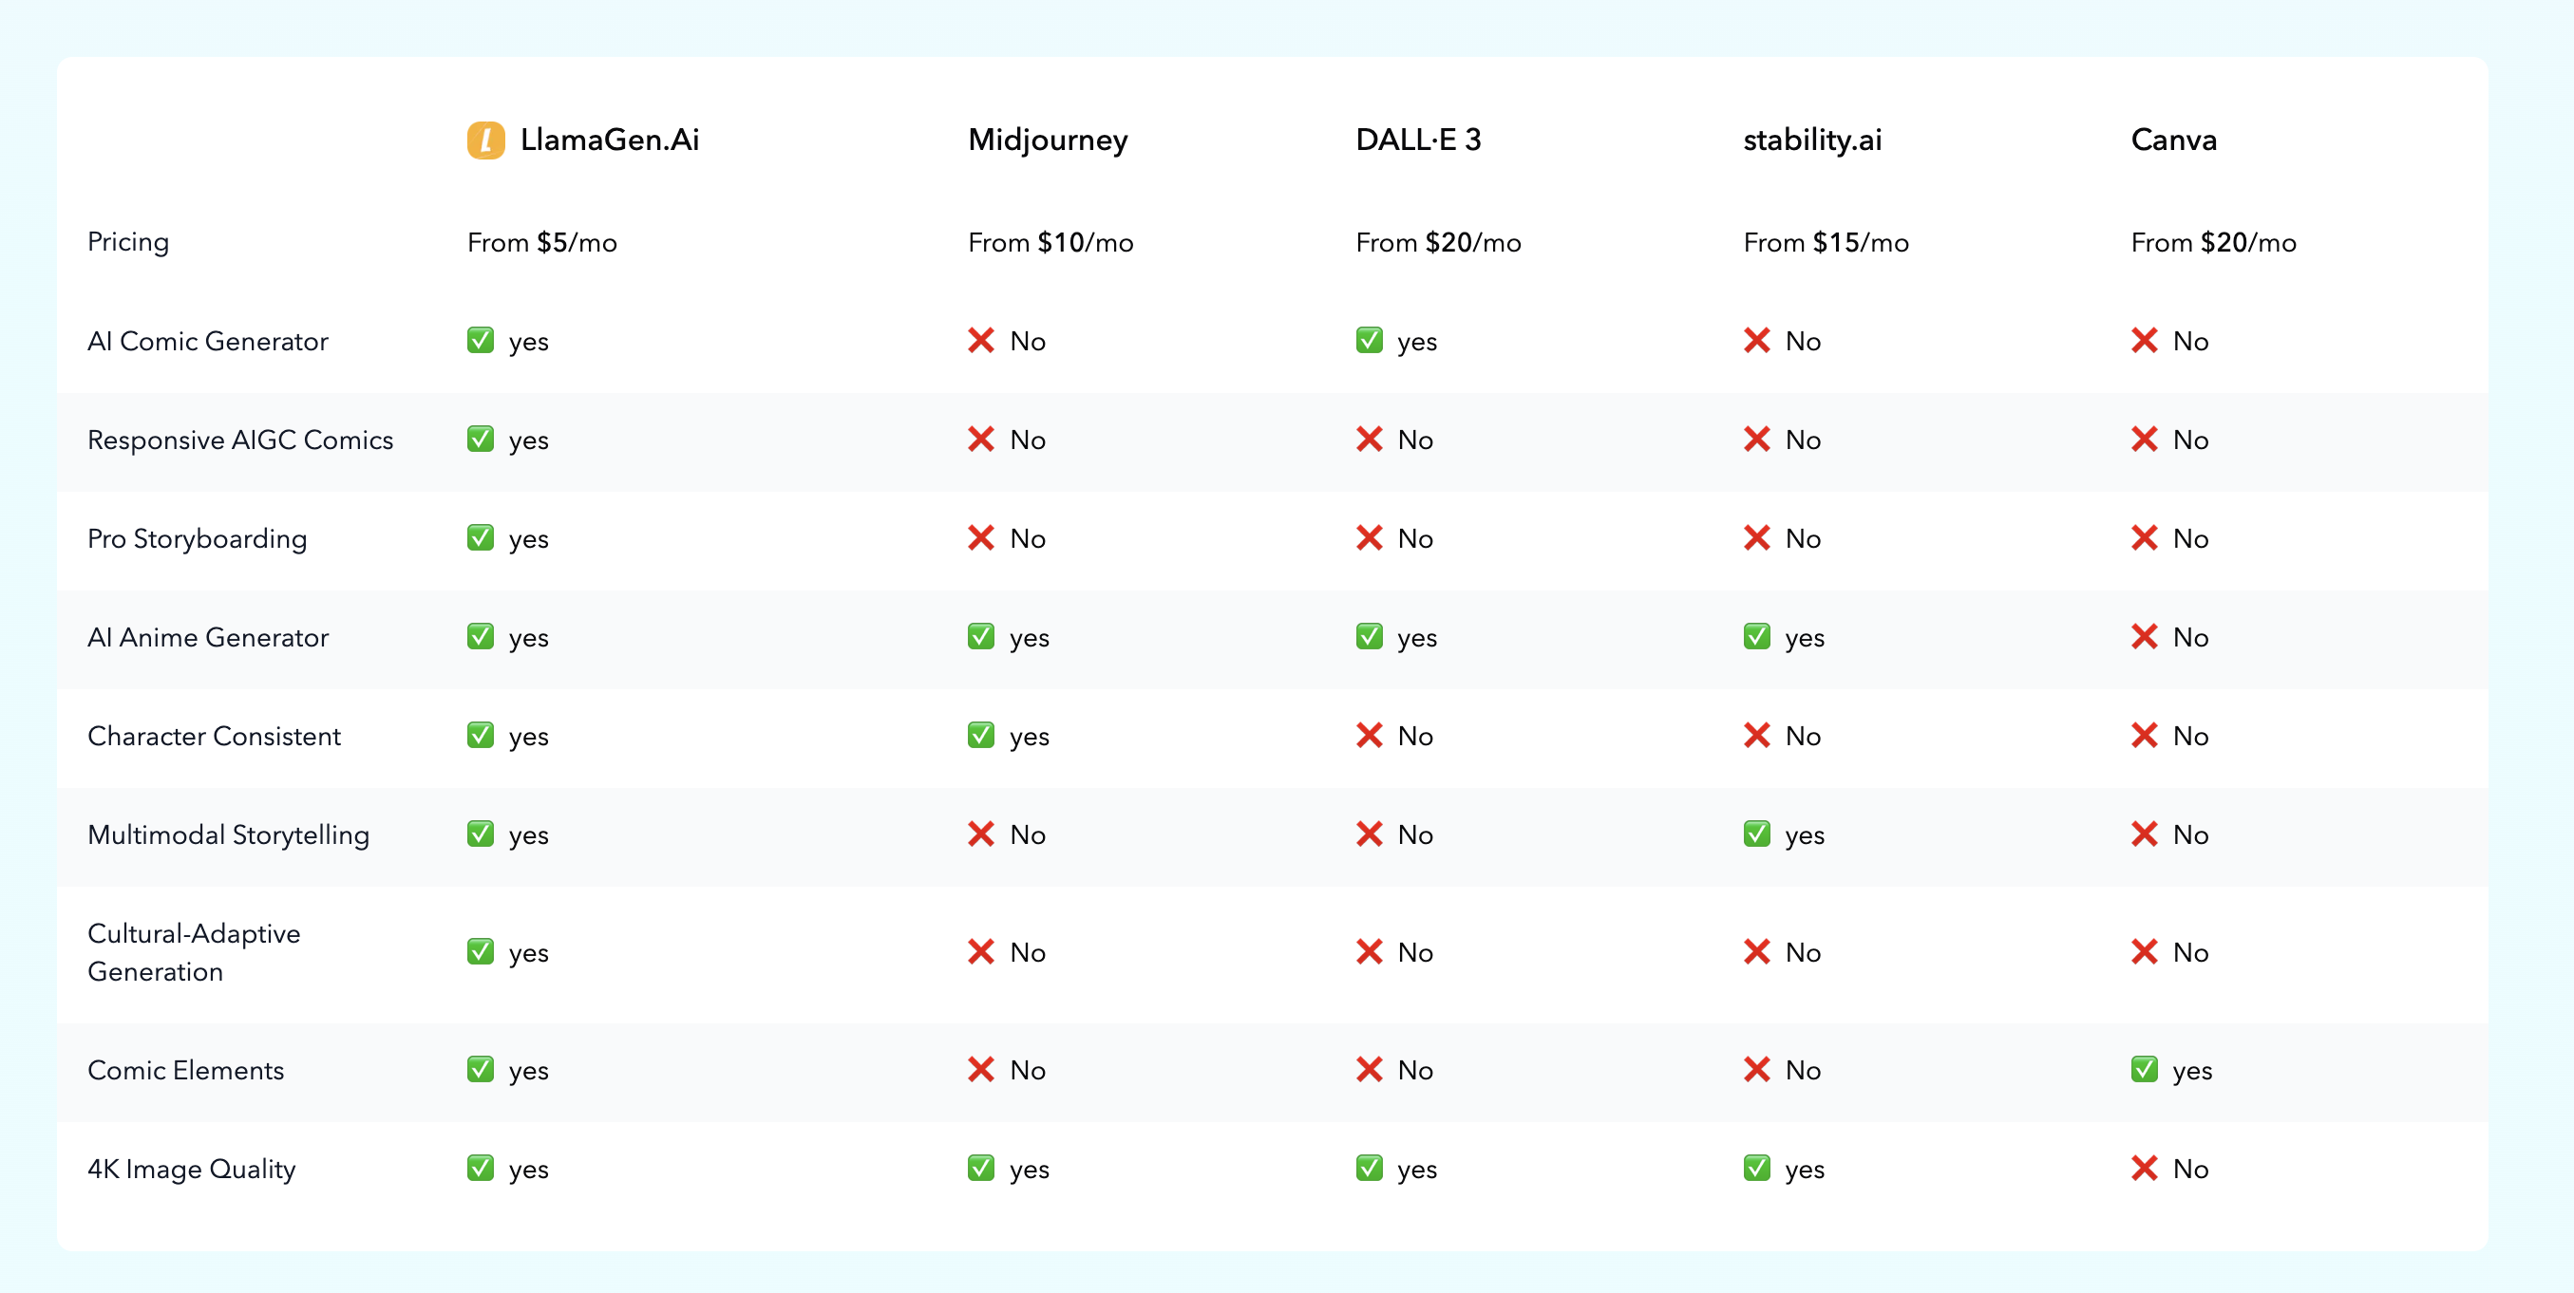Screen dimensions: 2574x1293
Task: Click stability.ai's green check for Multimodal Storytelling
Action: (x=1756, y=834)
